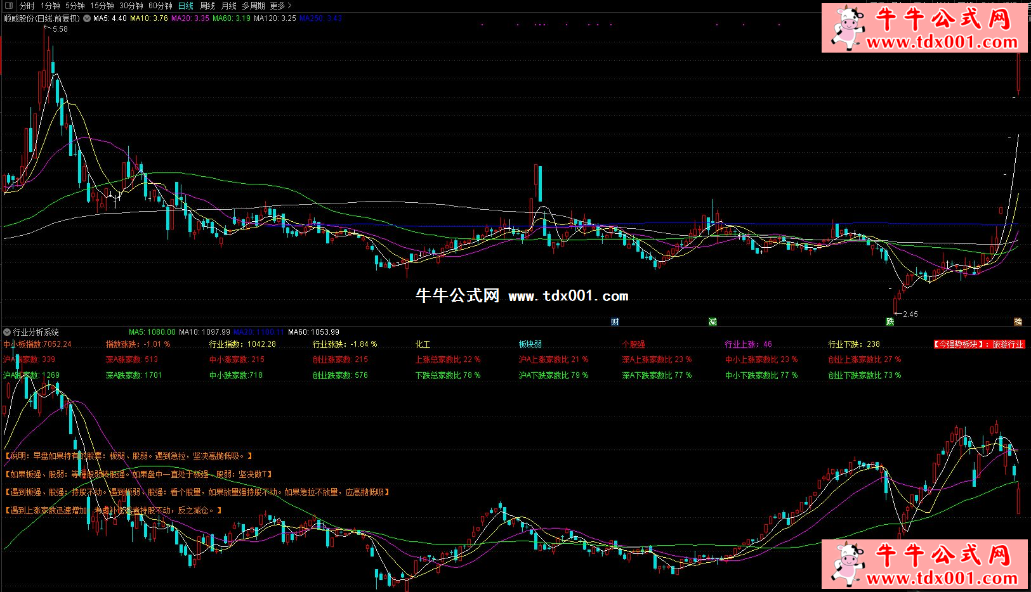Click the green MA60: 3.19 label
The image size is (1031, 592).
click(232, 18)
